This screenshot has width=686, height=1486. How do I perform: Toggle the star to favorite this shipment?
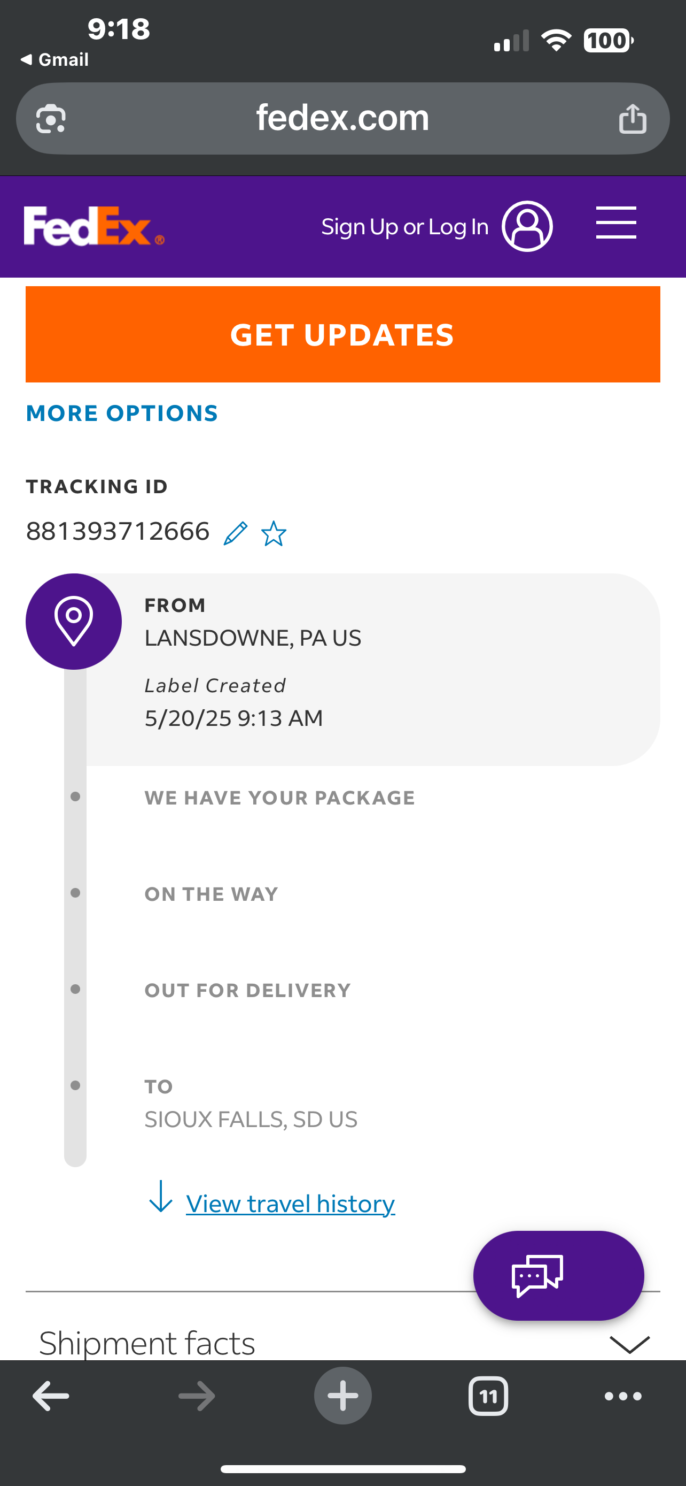tap(274, 533)
